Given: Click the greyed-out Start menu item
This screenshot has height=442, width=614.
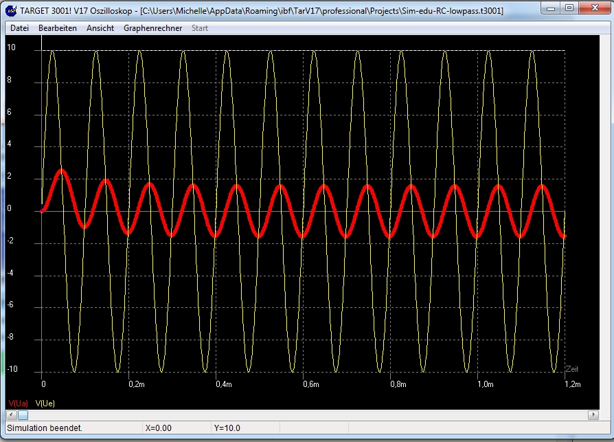Looking at the screenshot, I should 200,28.
